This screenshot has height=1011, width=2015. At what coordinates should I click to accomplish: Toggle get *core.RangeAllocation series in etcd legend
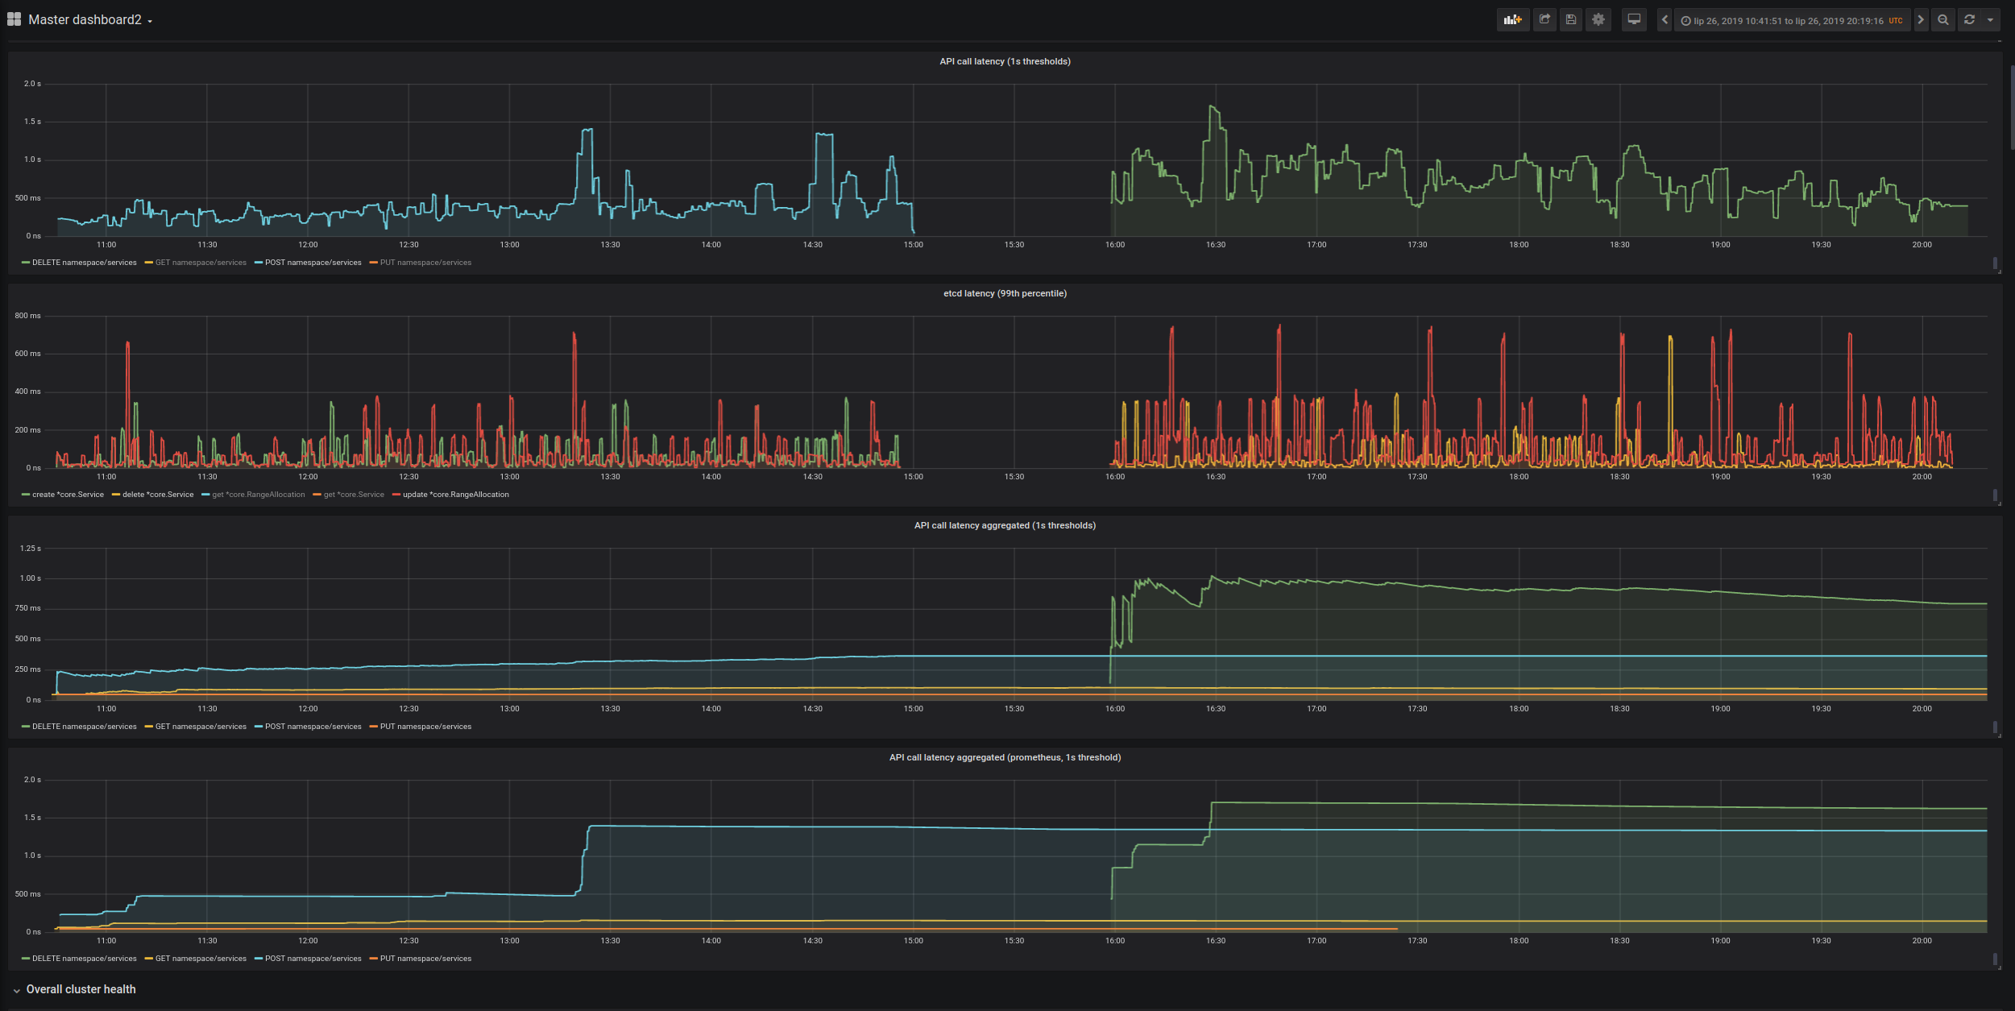pyautogui.click(x=258, y=495)
